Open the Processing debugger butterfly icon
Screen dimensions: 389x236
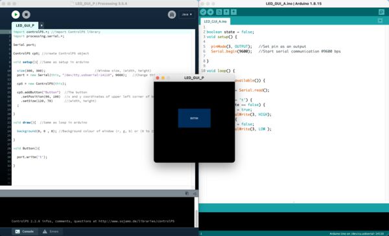coord(172,15)
